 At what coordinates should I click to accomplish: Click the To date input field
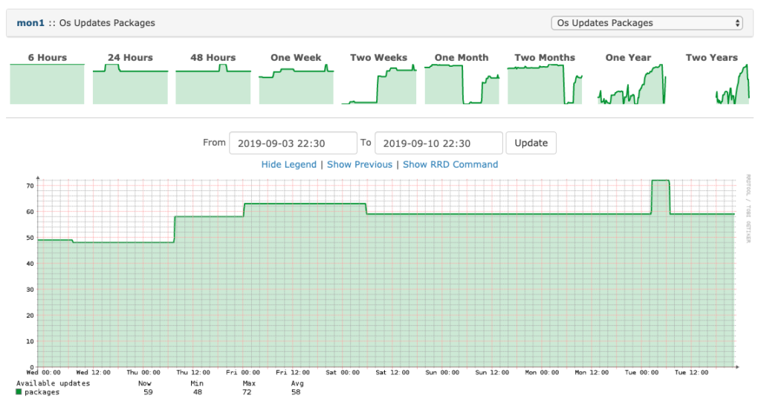(438, 143)
